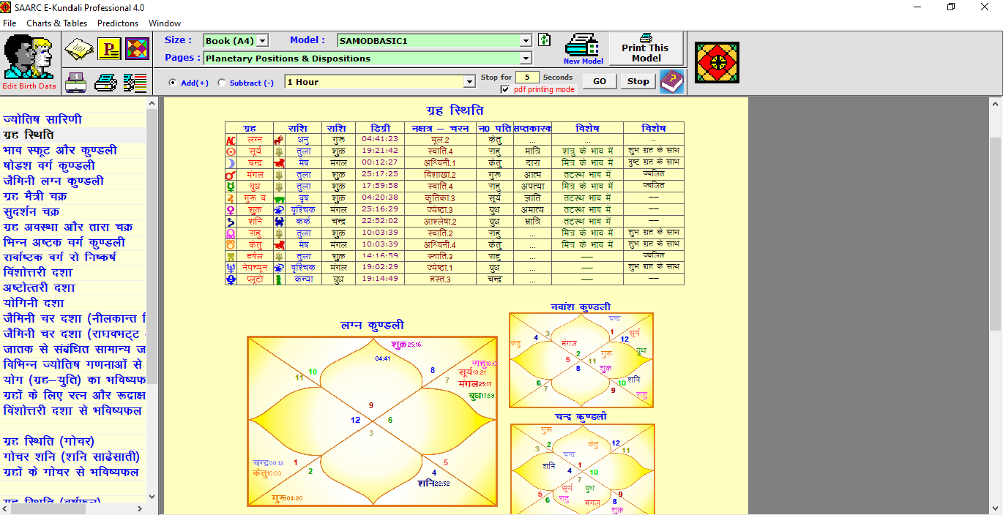Screen dimensions: 1003x515
Task: Click the colorful mandala logo icon
Action: tap(717, 62)
